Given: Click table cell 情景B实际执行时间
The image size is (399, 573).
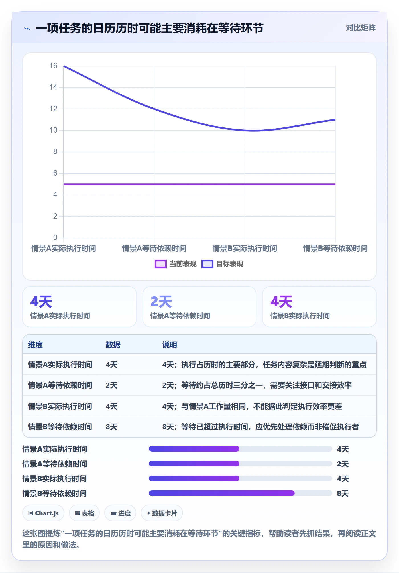Looking at the screenshot, I should pyautogui.click(x=60, y=406).
